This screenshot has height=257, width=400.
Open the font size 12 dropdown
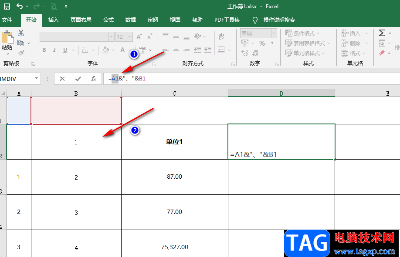129,37
